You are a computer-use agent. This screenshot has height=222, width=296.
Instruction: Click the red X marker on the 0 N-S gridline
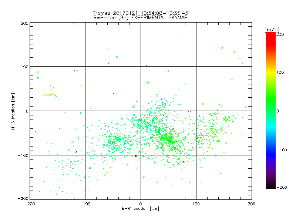189,111
